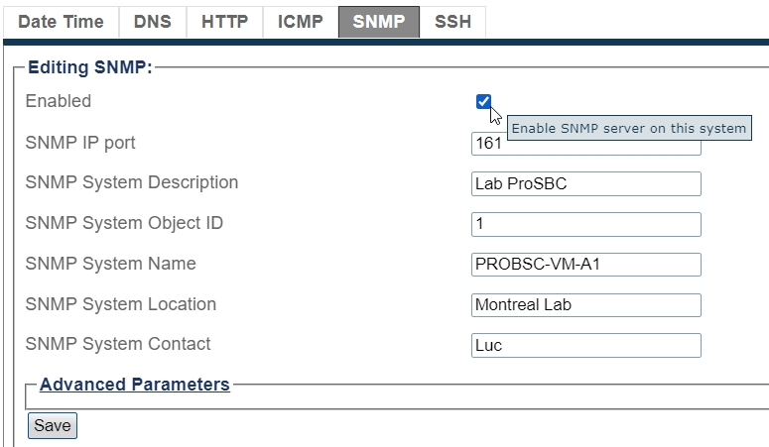Click the SNMP System Object ID field
The image size is (769, 447).
pyautogui.click(x=585, y=224)
